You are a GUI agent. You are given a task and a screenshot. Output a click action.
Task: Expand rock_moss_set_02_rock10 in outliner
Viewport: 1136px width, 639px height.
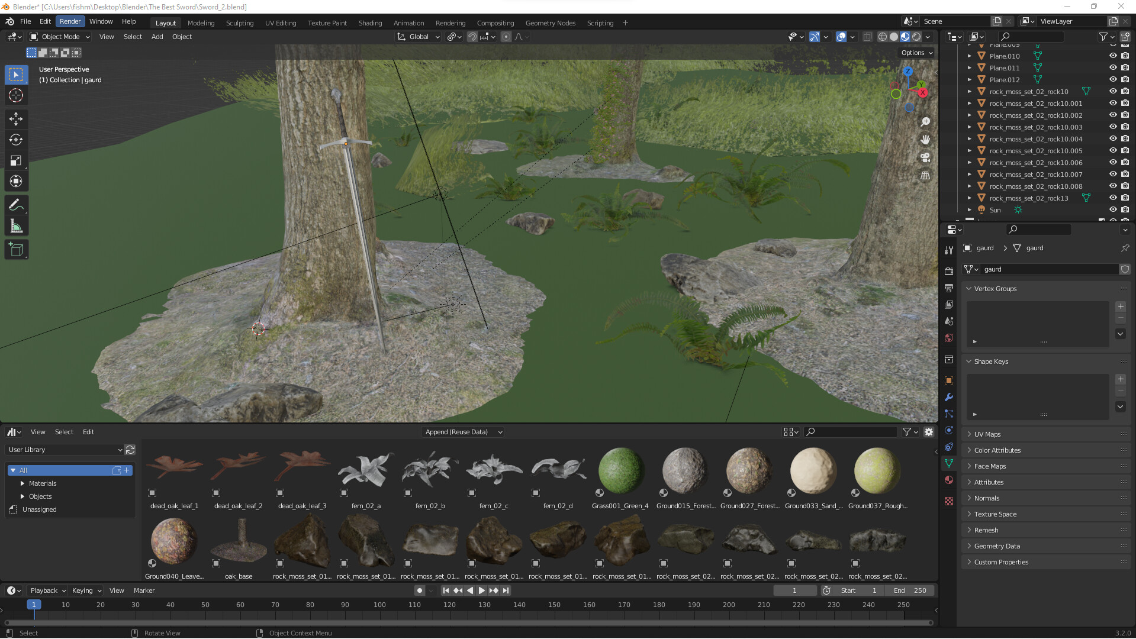pyautogui.click(x=969, y=92)
